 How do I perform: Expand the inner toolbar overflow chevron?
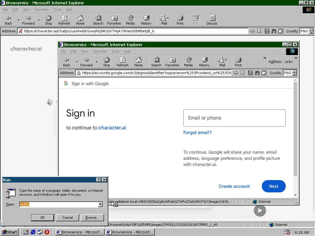point(265,58)
